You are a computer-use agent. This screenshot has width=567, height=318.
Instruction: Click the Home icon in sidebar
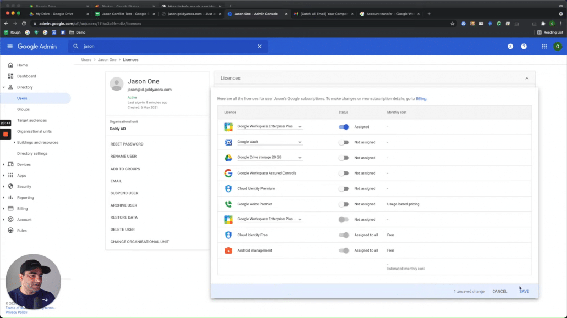pos(10,65)
